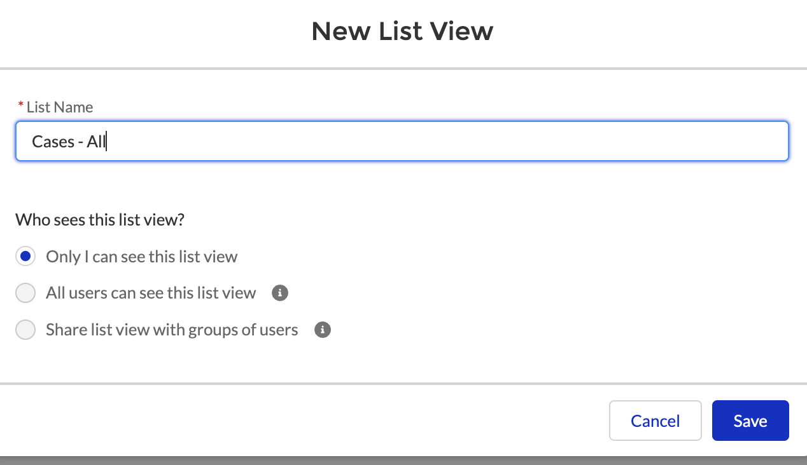Open info tooltip beside All users option
This screenshot has height=465, width=807.
point(279,293)
